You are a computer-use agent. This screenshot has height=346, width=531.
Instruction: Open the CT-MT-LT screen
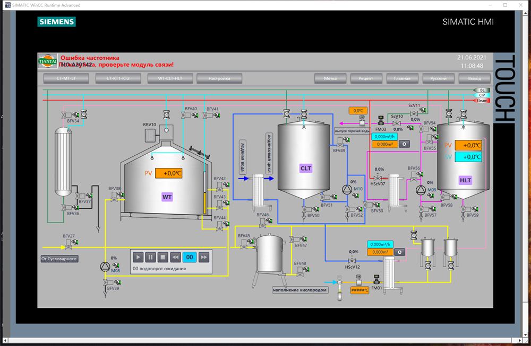click(x=66, y=78)
